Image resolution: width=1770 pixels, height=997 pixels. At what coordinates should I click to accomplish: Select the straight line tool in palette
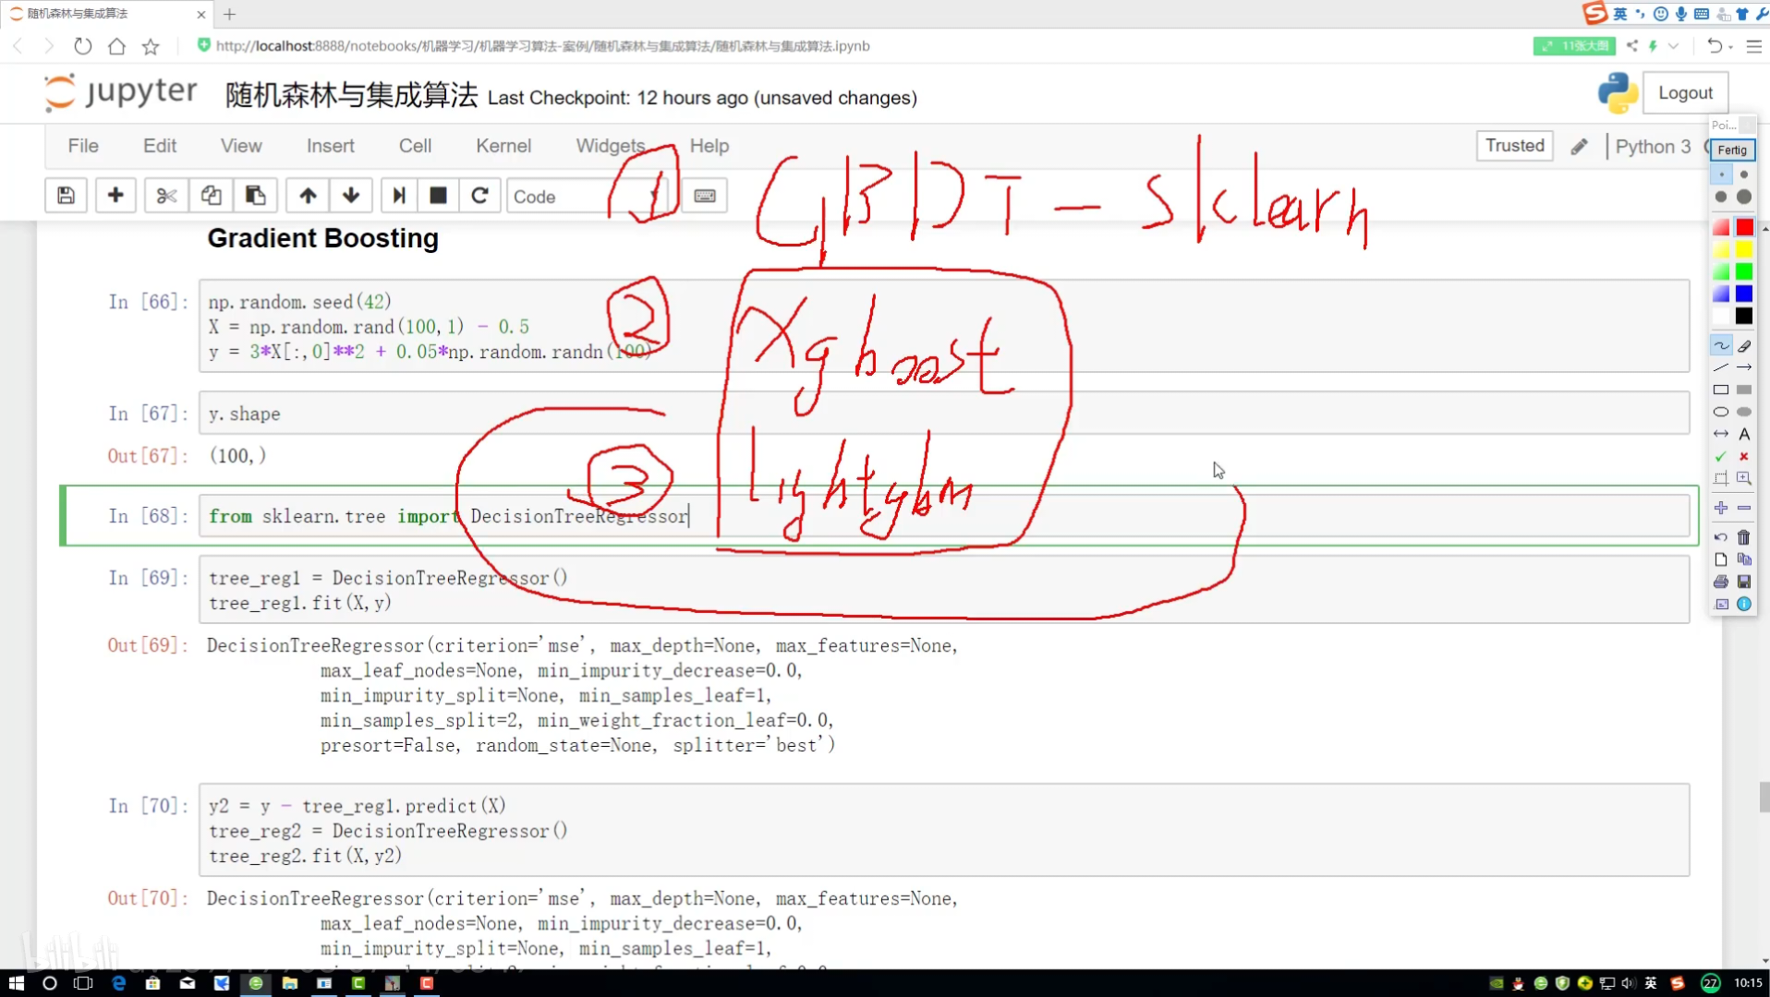coord(1721,368)
